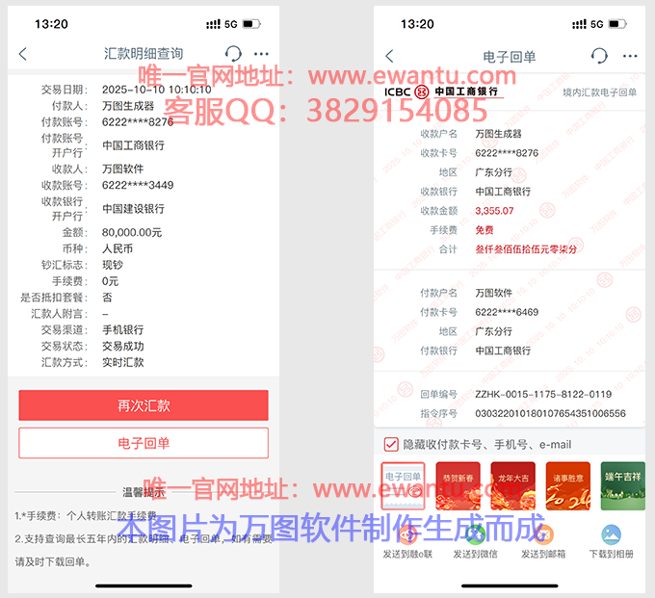Click the transaction date 2025-10-10 10:10:10
655x598 pixels.
157,90
